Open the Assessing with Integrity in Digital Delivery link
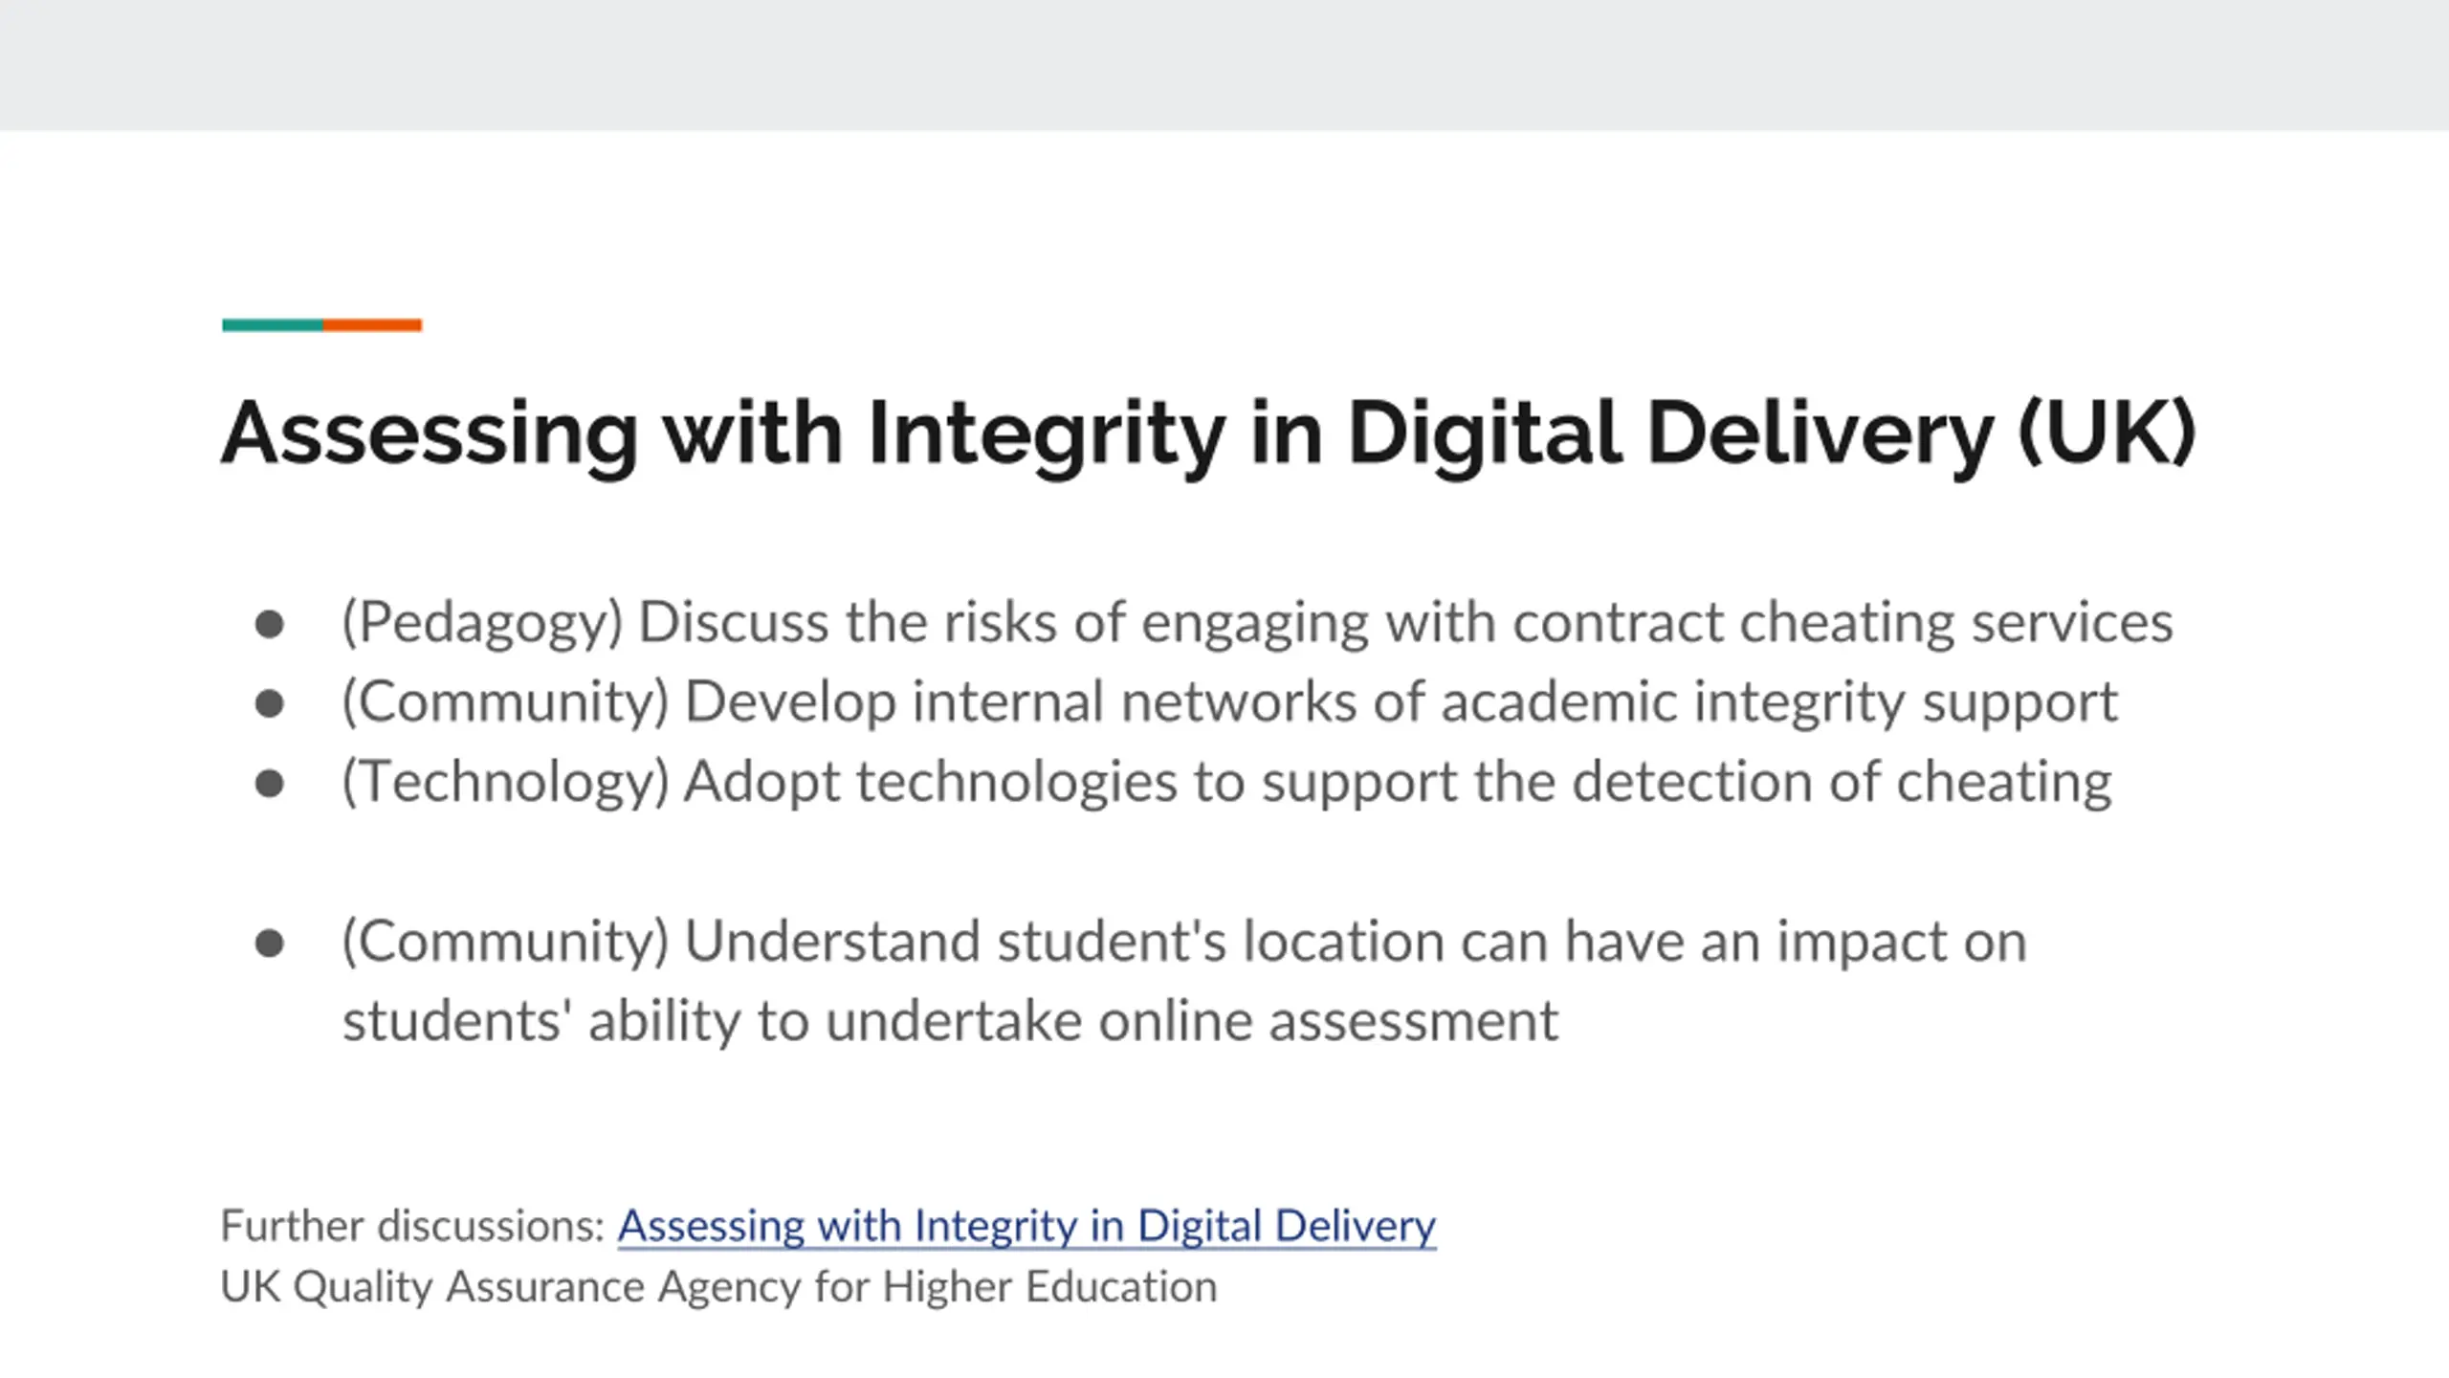This screenshot has height=1378, width=2449. (x=1026, y=1226)
